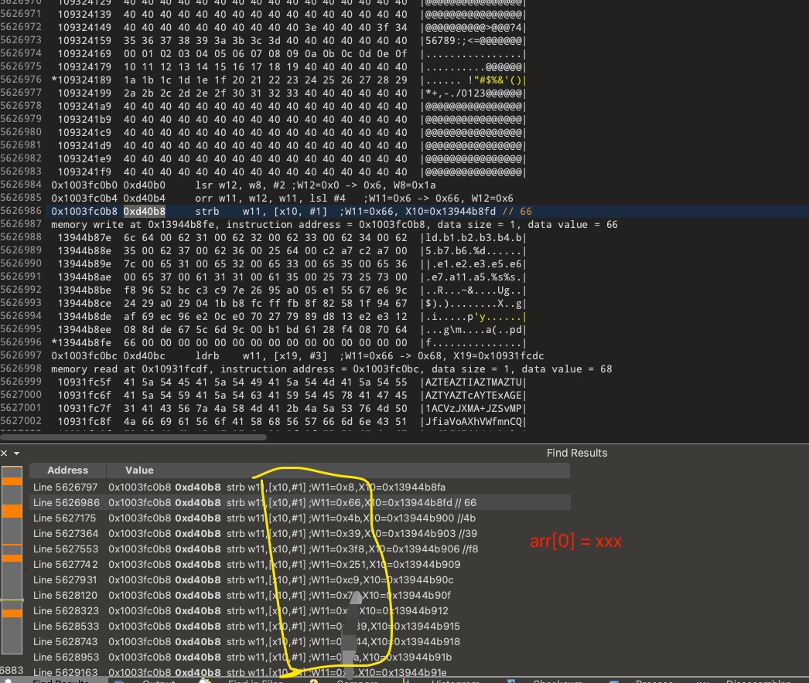Click the selected 0xd40b8 text in editor

click(145, 212)
